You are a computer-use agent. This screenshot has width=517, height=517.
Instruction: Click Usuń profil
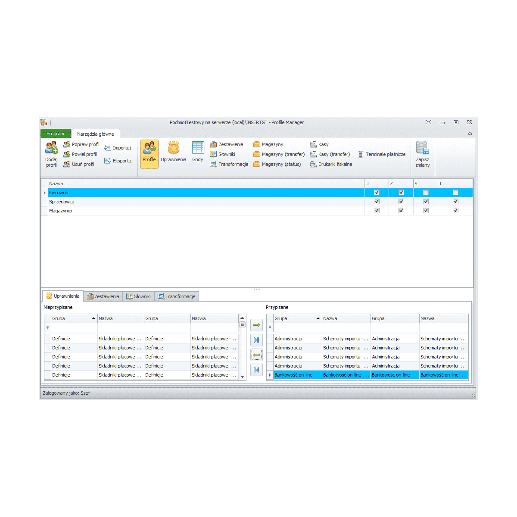80,164
